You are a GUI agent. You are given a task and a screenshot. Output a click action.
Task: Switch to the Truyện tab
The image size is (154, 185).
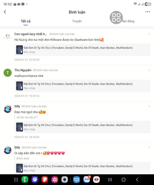click(x=77, y=21)
